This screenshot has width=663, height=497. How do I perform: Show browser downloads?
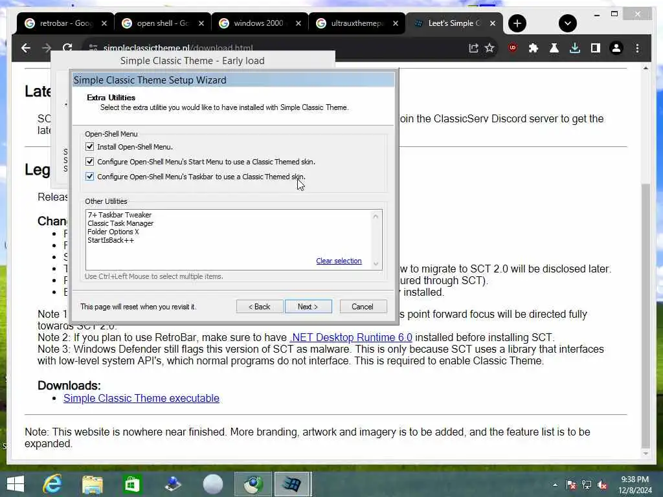point(575,48)
